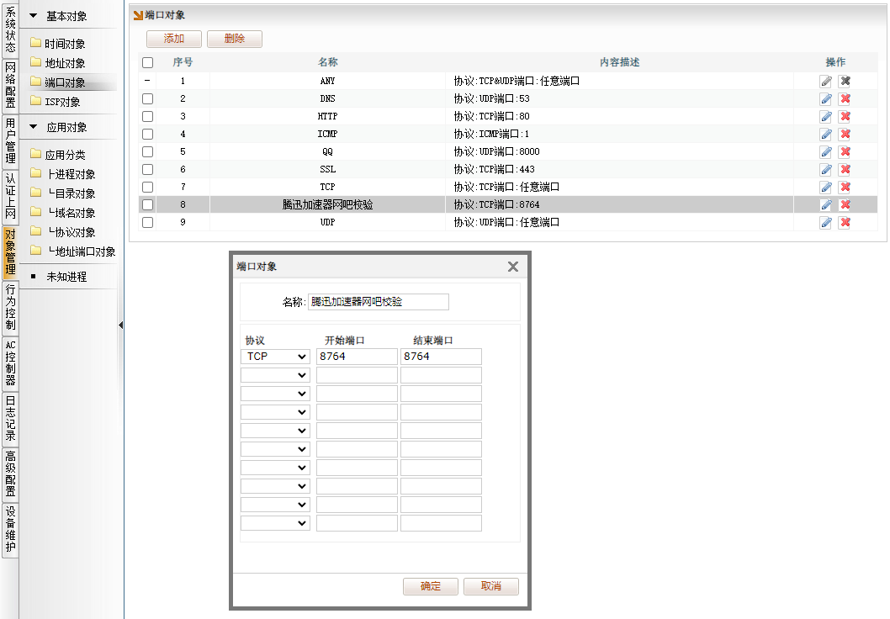
Task: Click the 添加 button
Action: tap(174, 39)
